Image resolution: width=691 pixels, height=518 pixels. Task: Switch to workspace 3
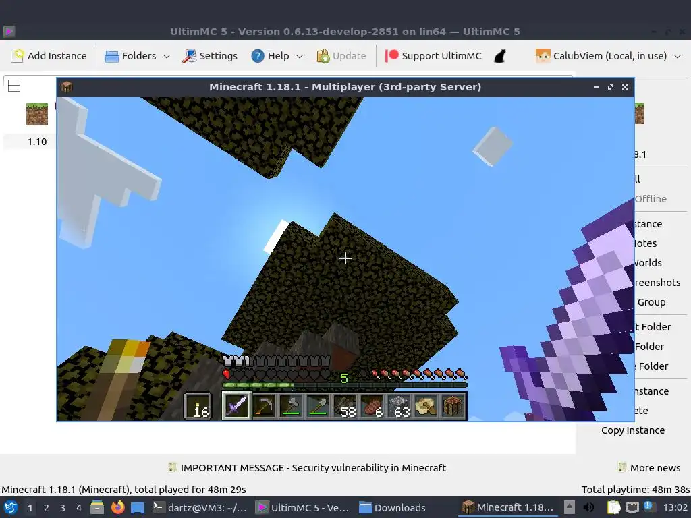click(x=63, y=508)
